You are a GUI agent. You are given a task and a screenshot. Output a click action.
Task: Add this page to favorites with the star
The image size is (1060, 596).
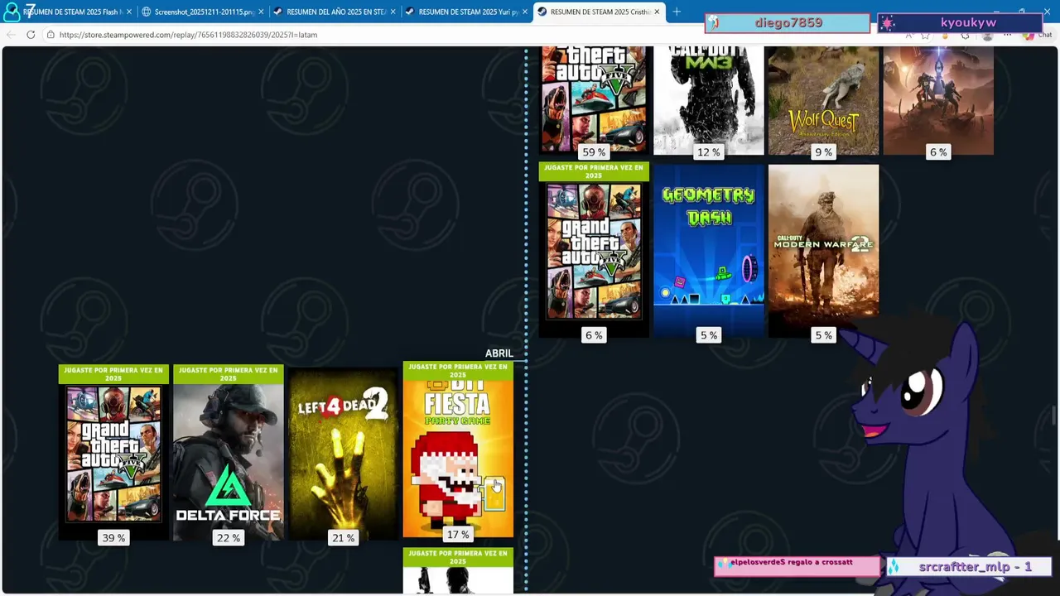tap(925, 35)
